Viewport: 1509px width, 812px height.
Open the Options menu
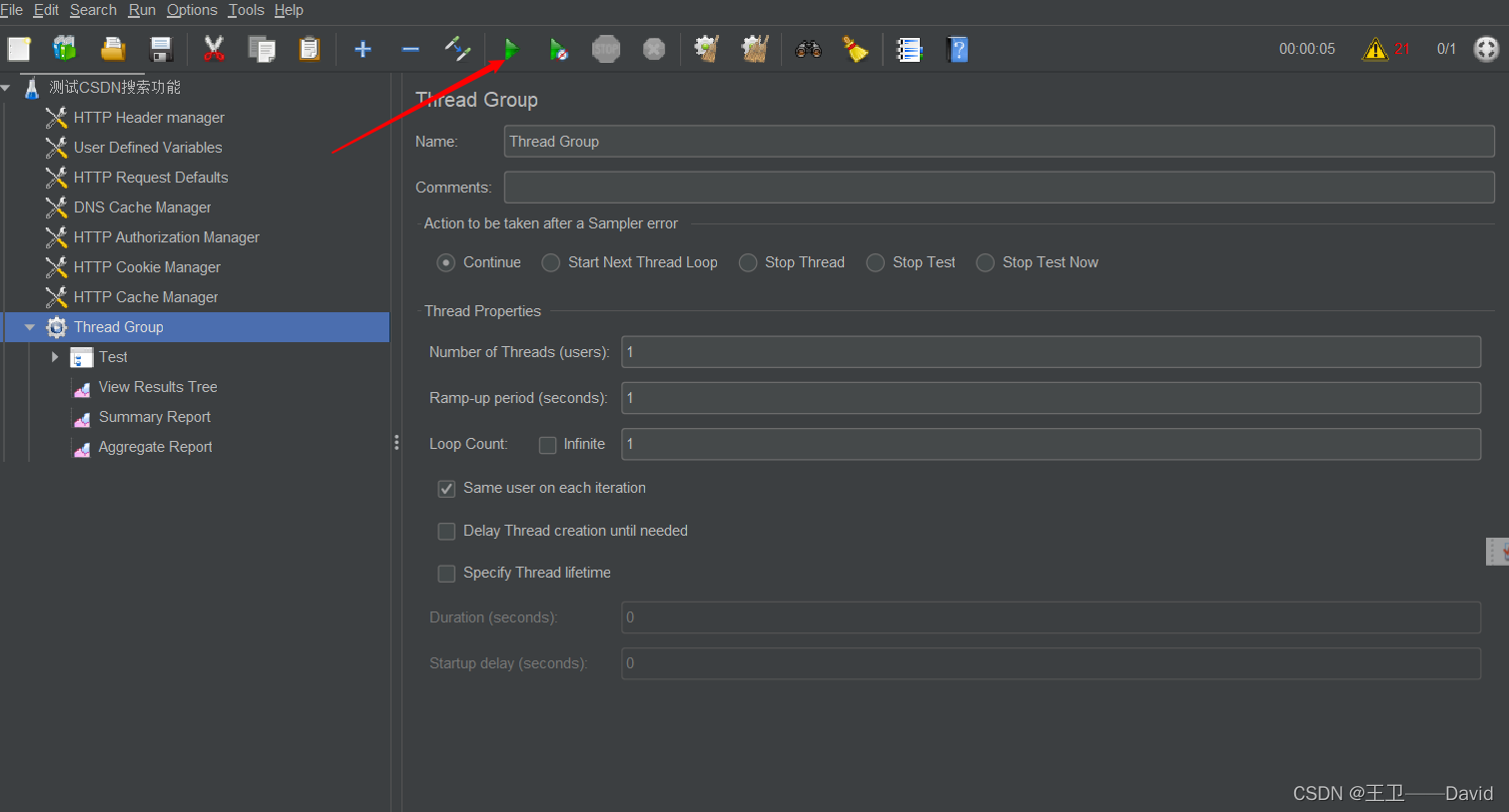[x=192, y=10]
